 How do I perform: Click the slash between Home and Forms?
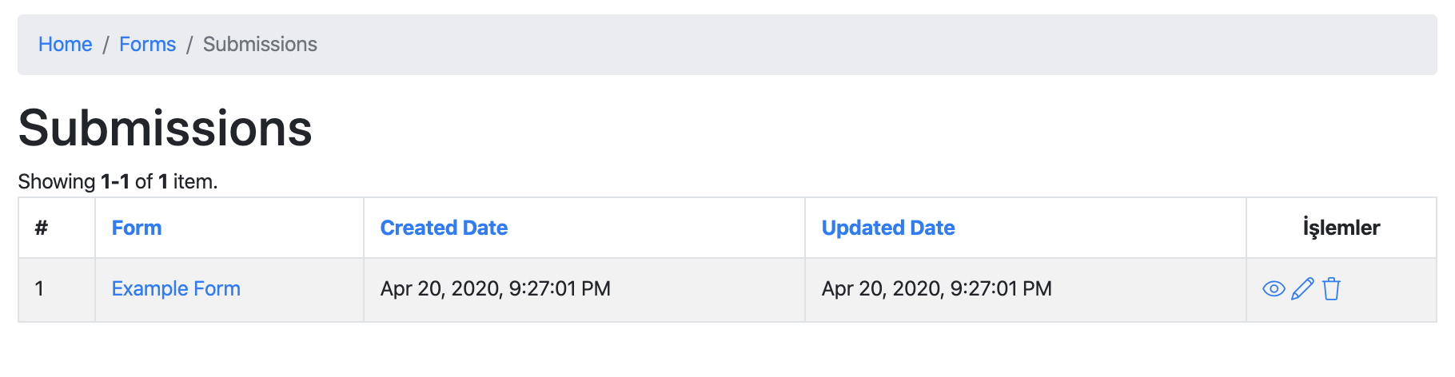[x=106, y=45]
